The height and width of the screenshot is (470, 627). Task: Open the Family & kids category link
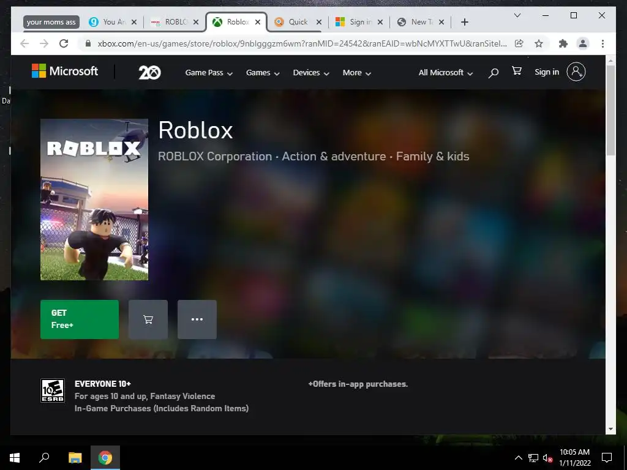(x=433, y=156)
